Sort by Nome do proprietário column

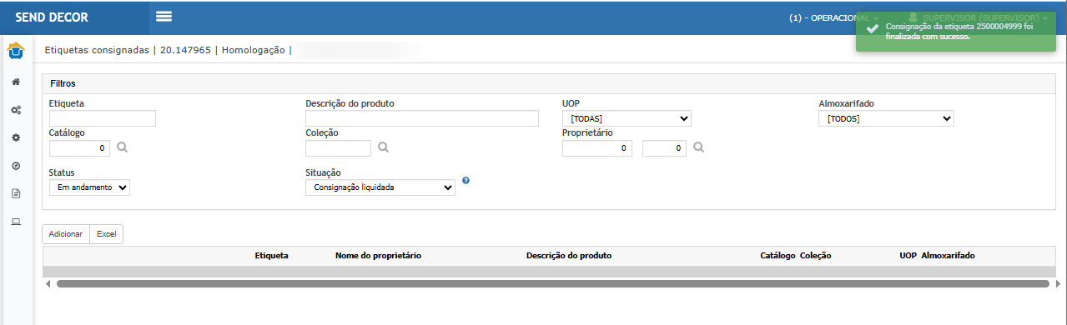[378, 255]
